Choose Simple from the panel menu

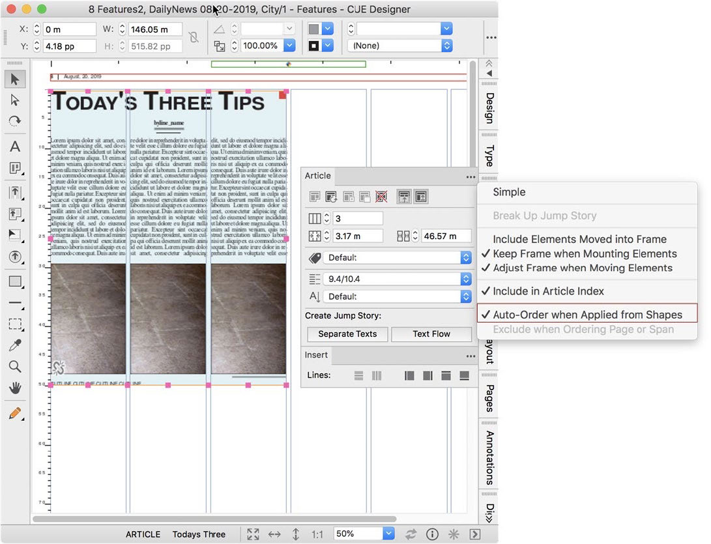coord(508,192)
